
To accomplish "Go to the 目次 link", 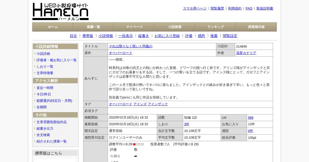I will pos(73,36).
